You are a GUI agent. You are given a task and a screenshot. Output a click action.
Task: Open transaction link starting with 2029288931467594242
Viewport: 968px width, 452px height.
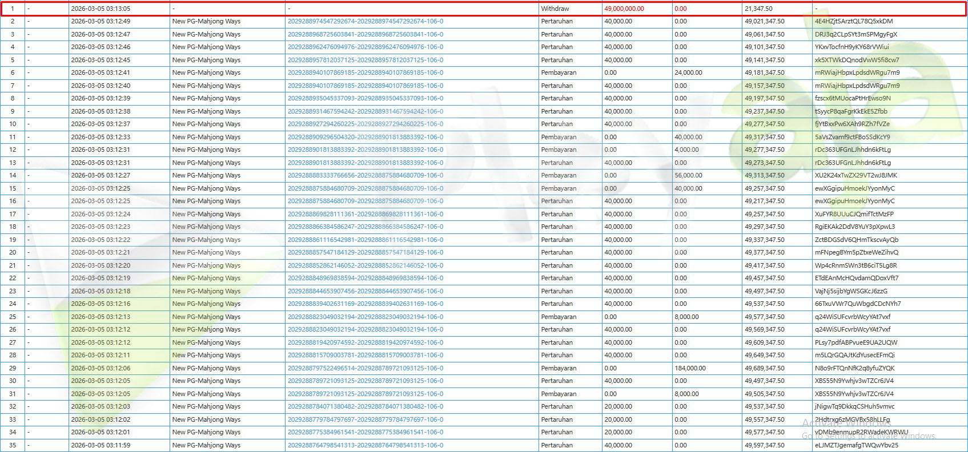[x=365, y=111]
